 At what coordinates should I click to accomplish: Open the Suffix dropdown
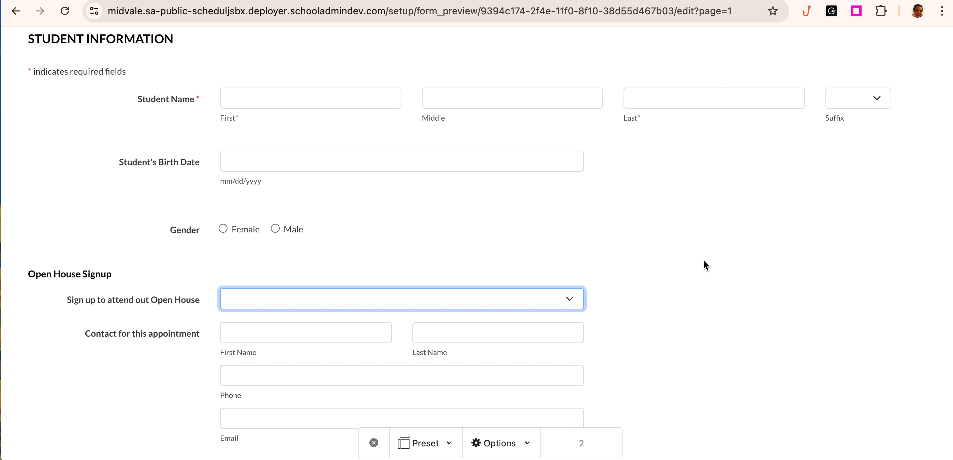click(x=857, y=98)
